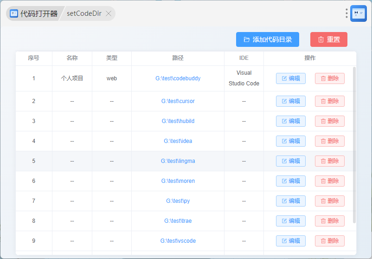Delete the G:\test\idea entry
The image size is (372, 259).
(329, 141)
